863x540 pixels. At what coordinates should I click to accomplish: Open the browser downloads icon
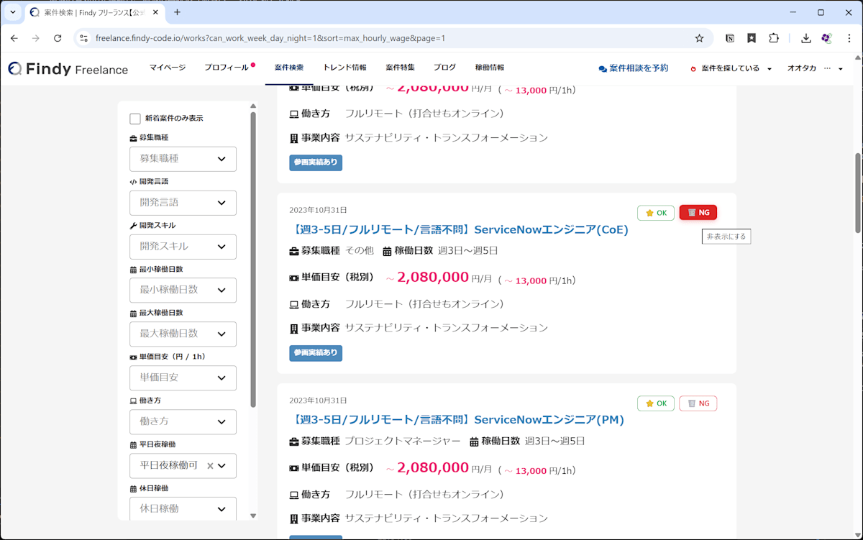click(806, 38)
